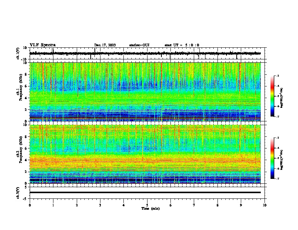The image size is (298, 230).
Task: Click the ch.1 color scale bar
Action: 272,96
